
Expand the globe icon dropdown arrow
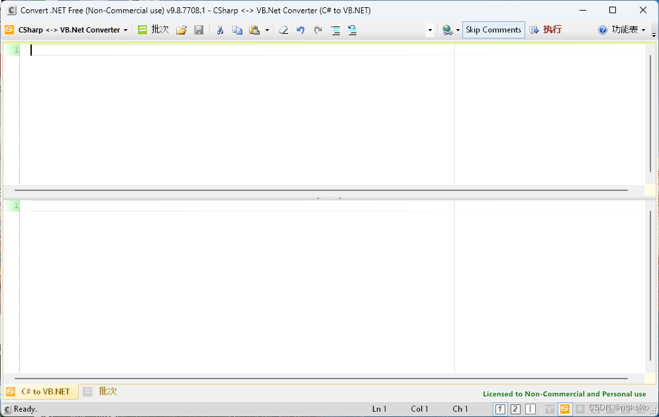click(458, 30)
